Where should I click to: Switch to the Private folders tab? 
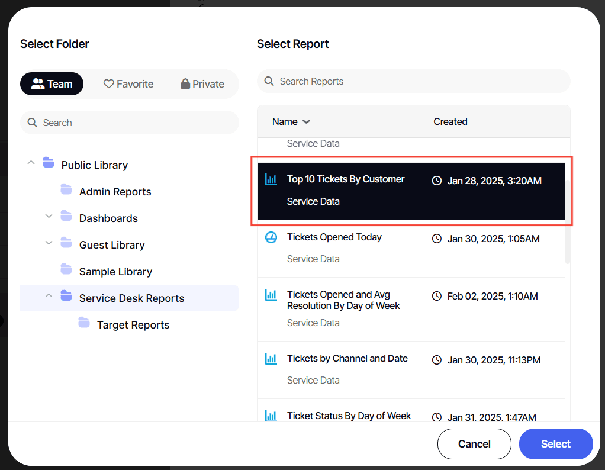pos(202,84)
